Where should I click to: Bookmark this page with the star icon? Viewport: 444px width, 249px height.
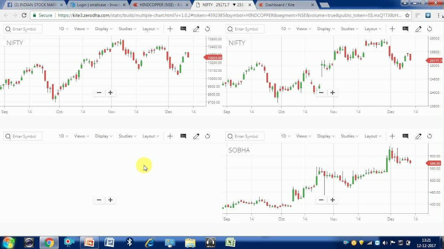pos(407,15)
